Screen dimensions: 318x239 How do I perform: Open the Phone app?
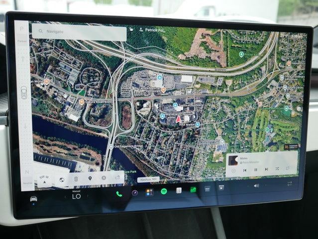119,194
